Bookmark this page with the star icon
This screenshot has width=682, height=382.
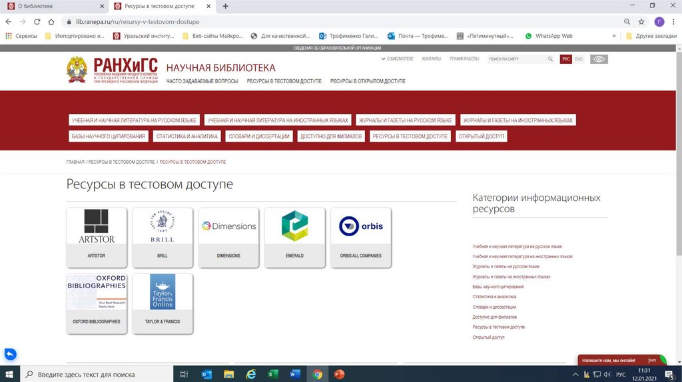[x=641, y=22]
